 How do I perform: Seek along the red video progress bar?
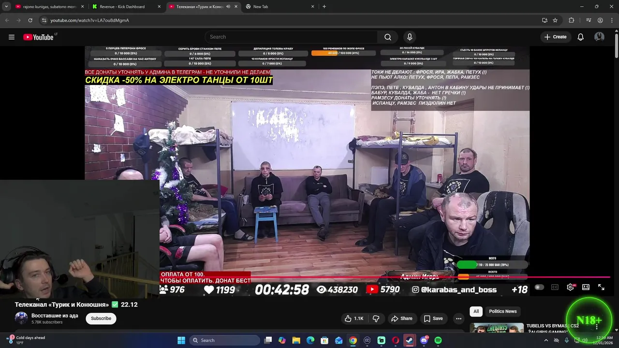(384, 277)
